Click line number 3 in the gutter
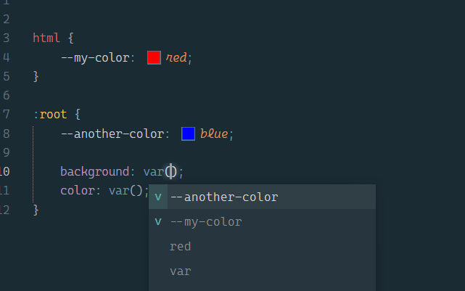 pyautogui.click(x=6, y=38)
